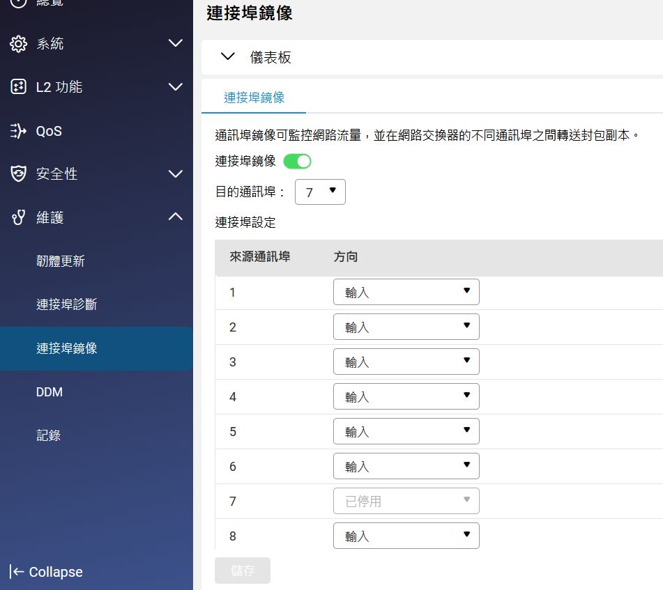Open direction dropdown for source port 8
663x590 pixels.
pos(406,536)
